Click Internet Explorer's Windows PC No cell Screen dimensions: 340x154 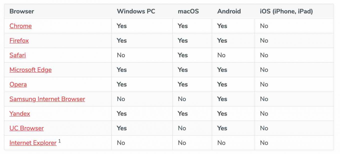point(121,143)
